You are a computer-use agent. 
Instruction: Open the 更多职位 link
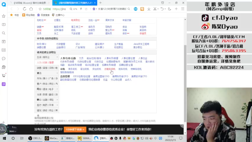[138, 47]
